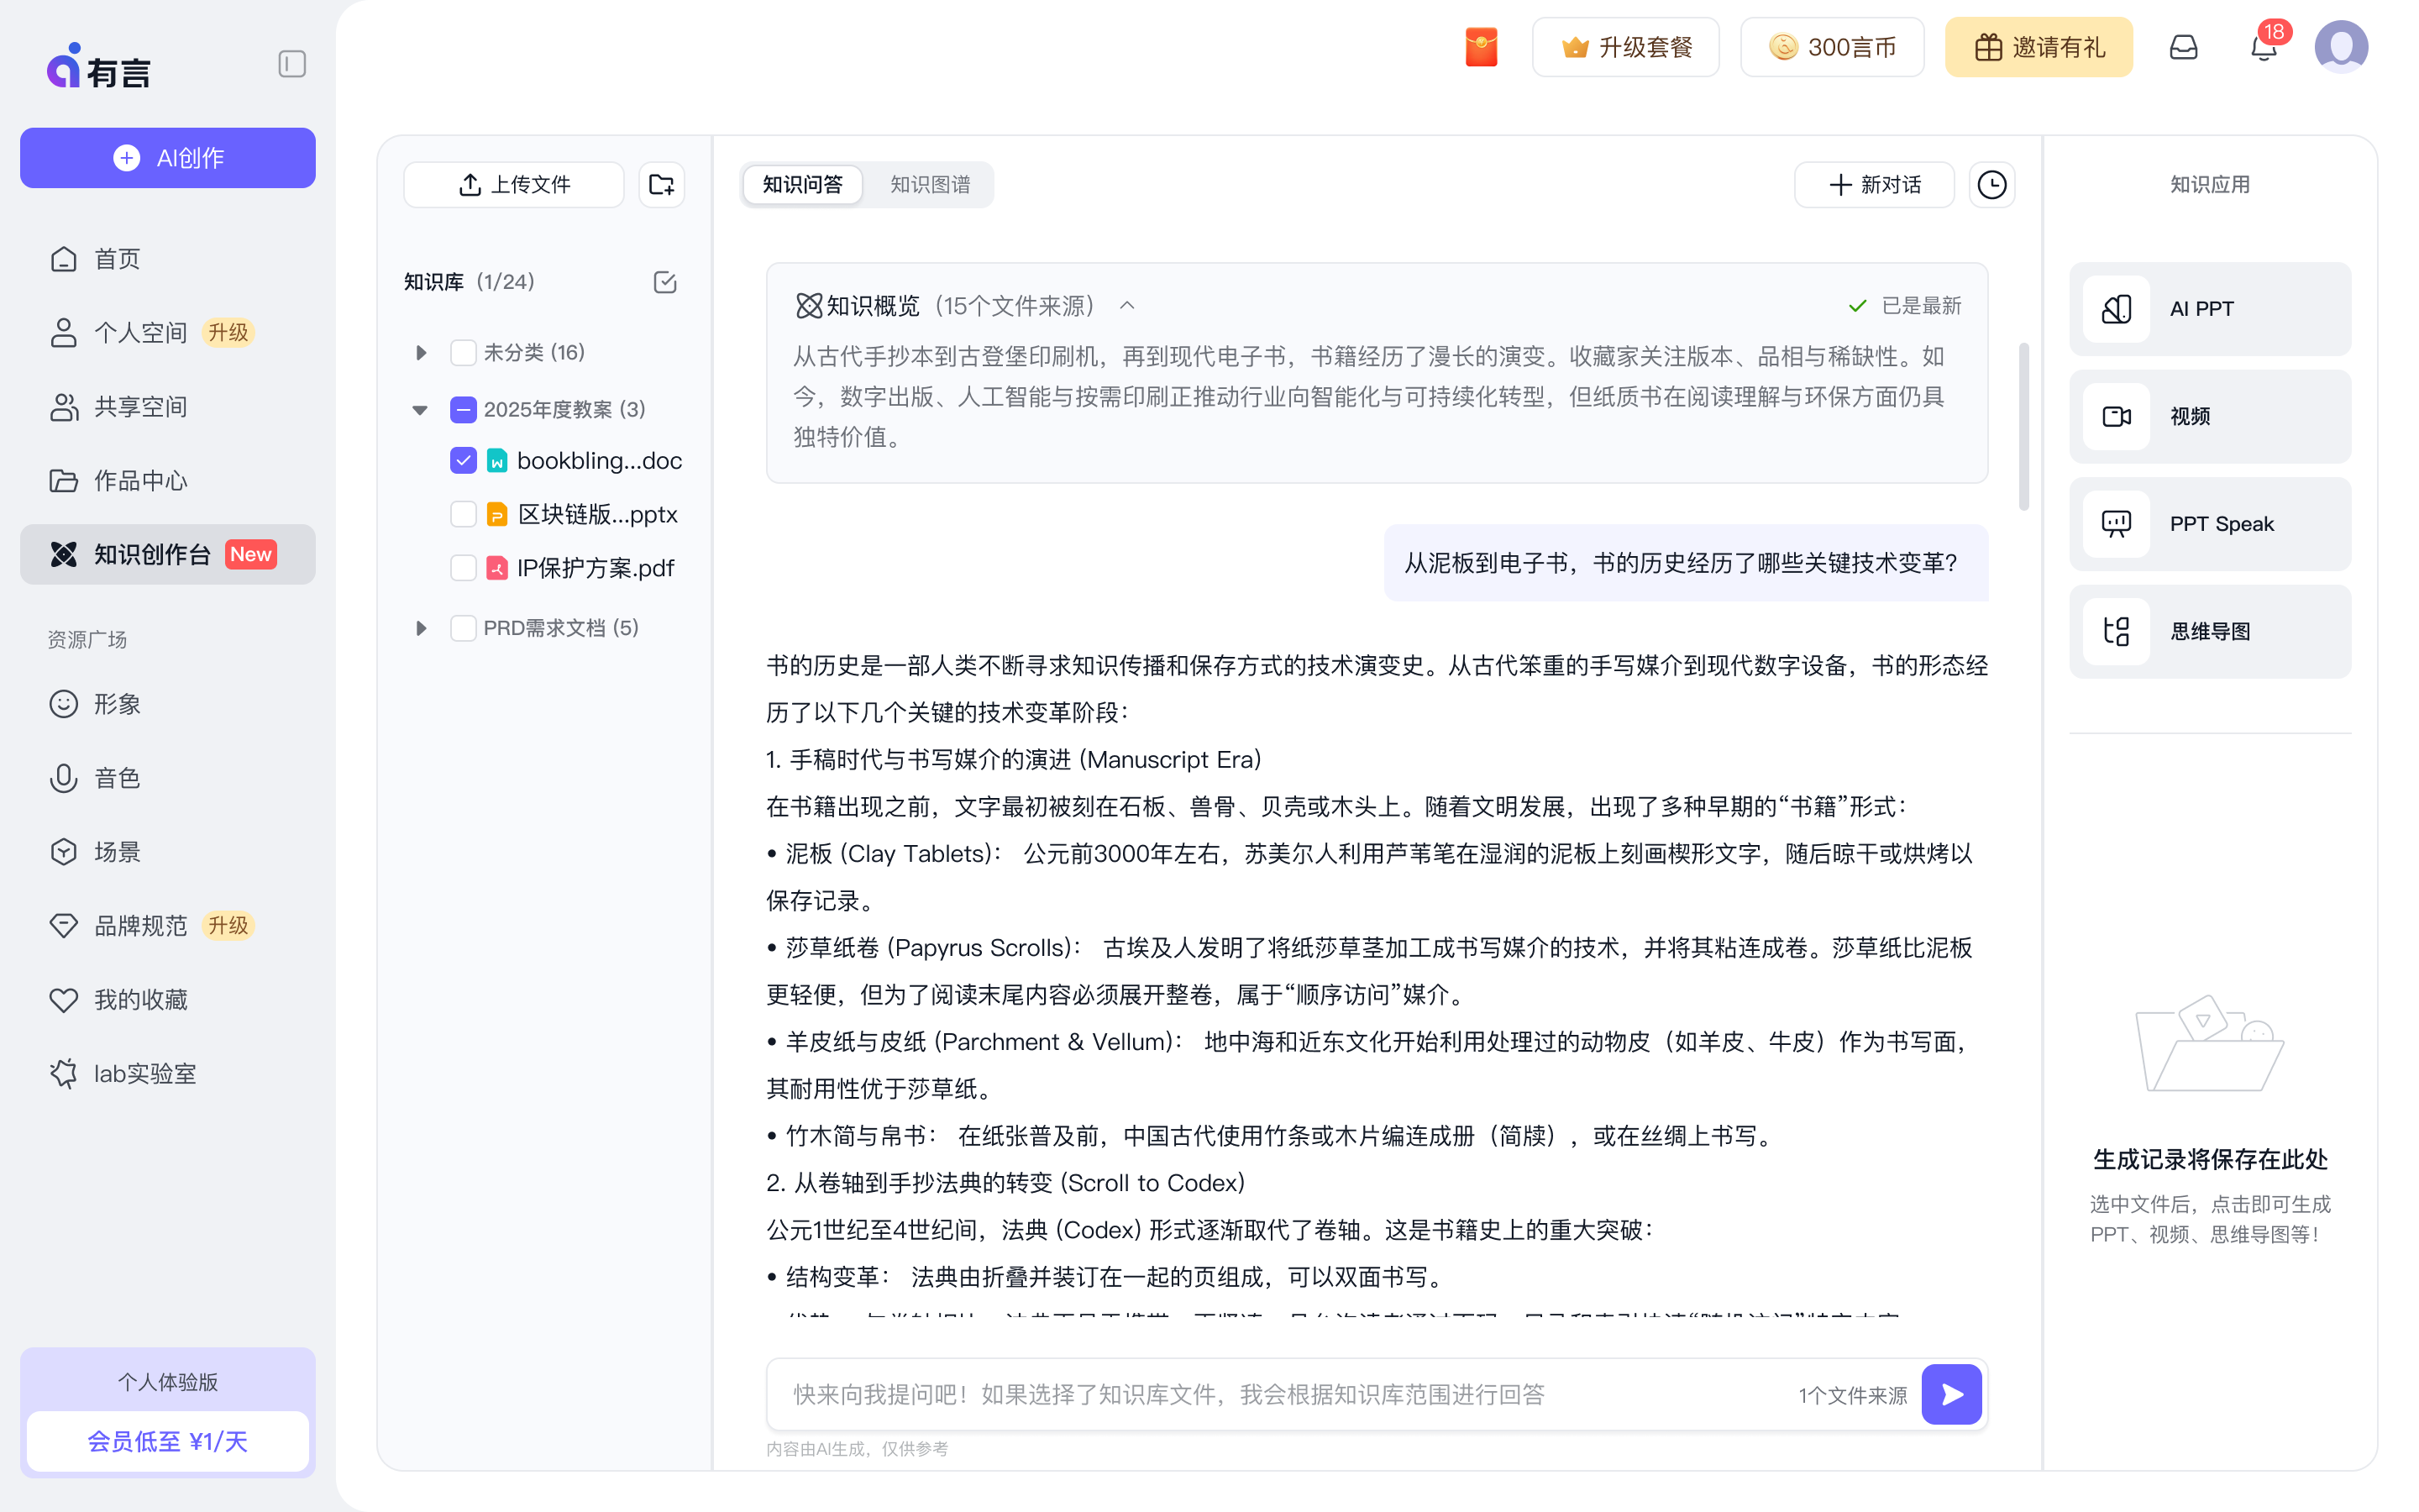Check the IP保护方案.pdf file
The width and height of the screenshot is (2419, 1512).
pos(463,567)
